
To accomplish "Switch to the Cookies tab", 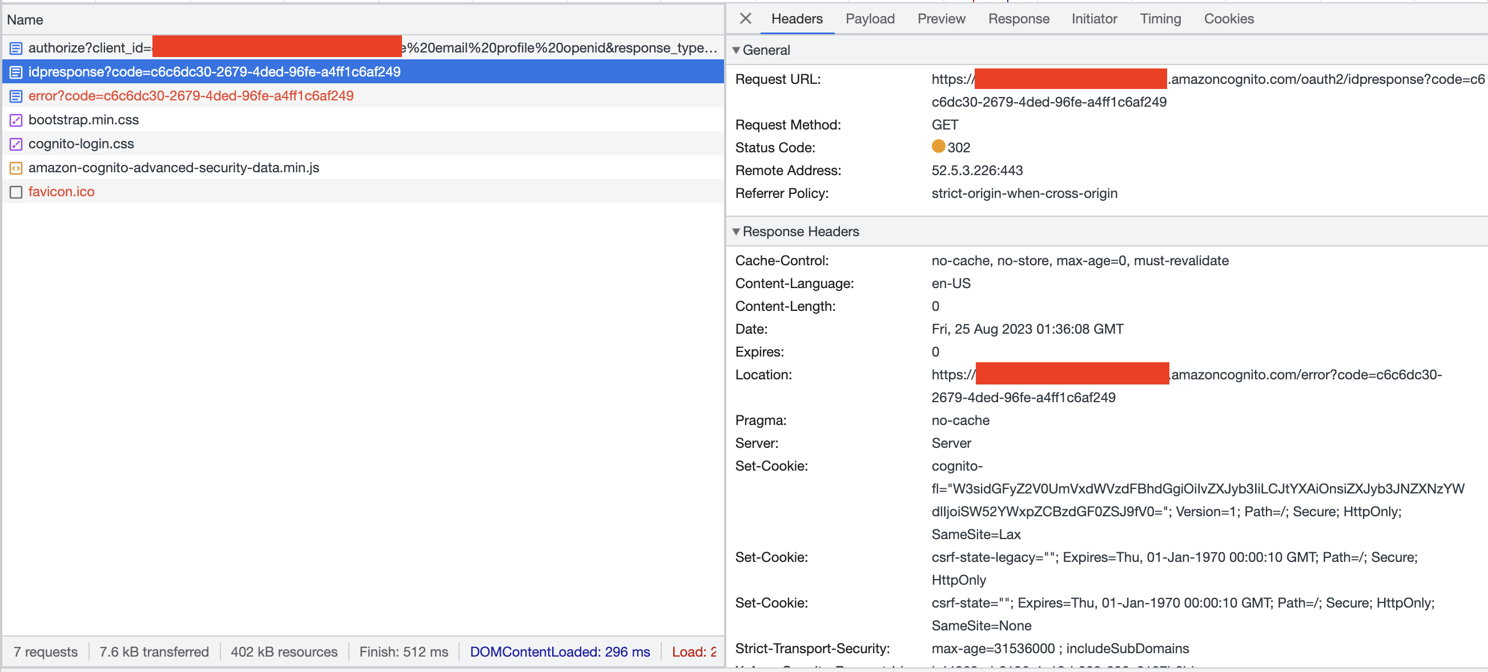I will [x=1229, y=18].
